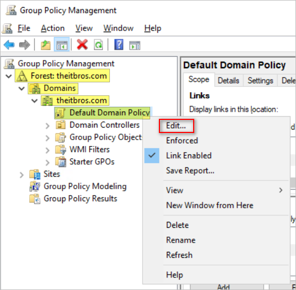Choose Edit... from the context menu
Viewport: 296px width, 290px height.
click(x=176, y=125)
